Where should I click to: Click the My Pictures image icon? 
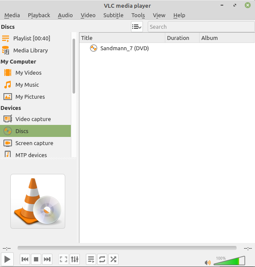coord(8,97)
